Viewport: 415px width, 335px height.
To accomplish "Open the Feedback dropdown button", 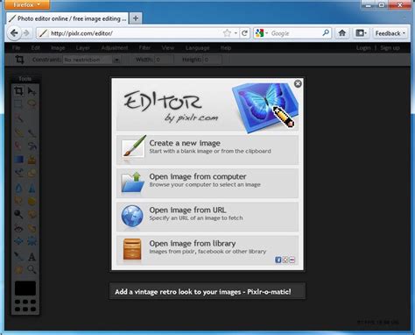I will 390,33.
